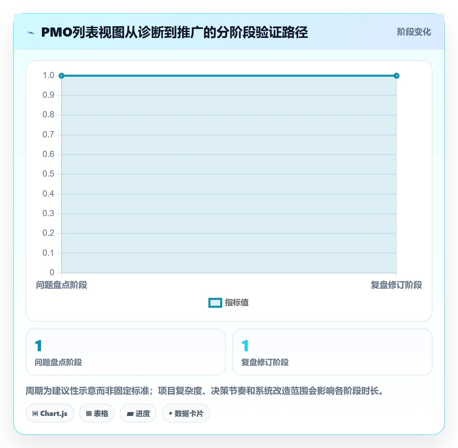Open the 复盘修订阶段 data card
Viewport: 458px width, 448px height.
pos(332,352)
